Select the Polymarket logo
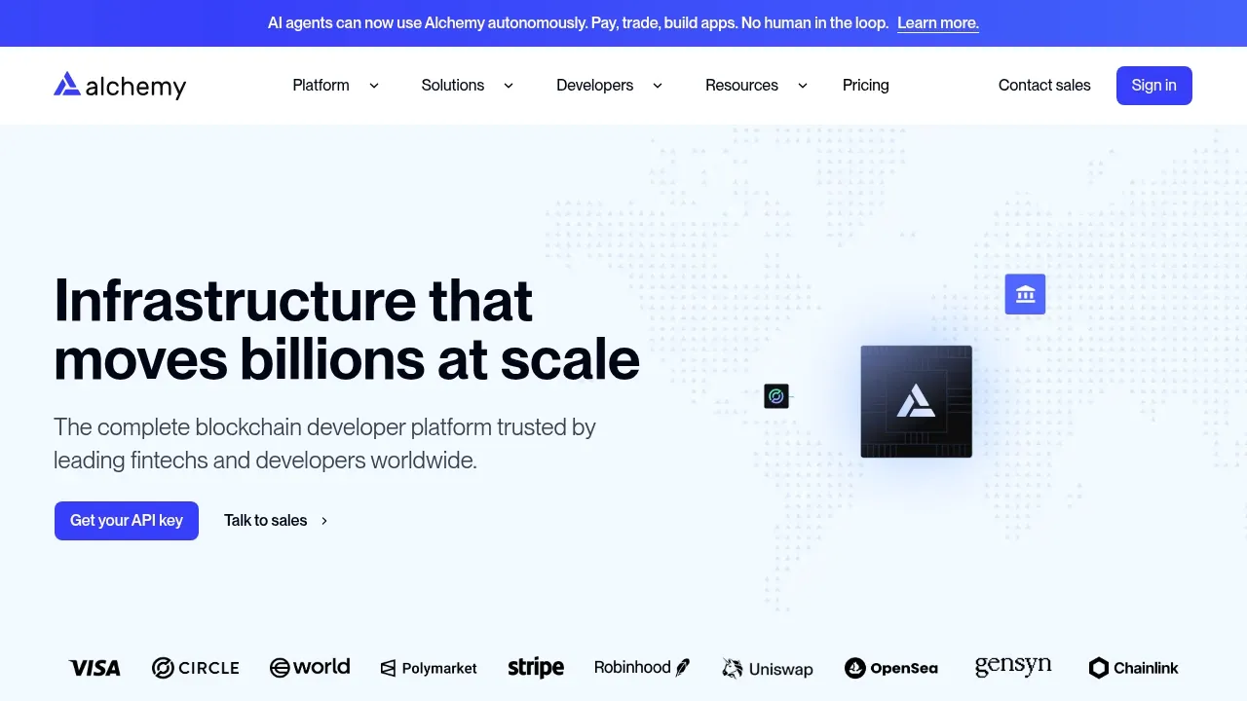The image size is (1247, 701). [x=429, y=668]
